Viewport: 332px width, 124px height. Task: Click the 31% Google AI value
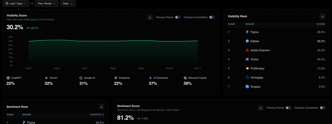(83, 84)
